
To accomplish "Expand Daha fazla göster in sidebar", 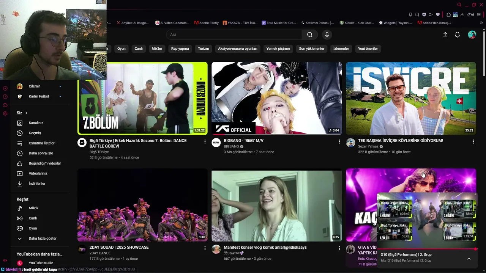I will coord(39,238).
